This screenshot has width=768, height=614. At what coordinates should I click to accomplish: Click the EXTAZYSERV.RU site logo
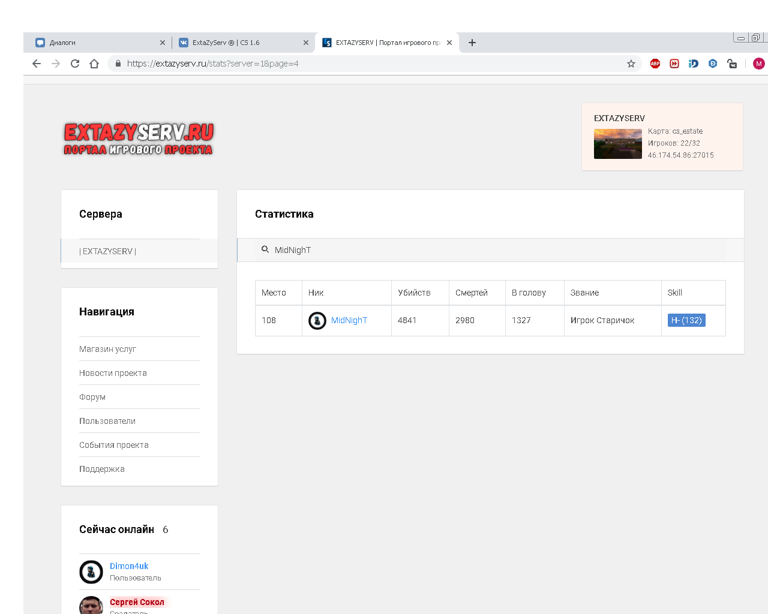pos(139,139)
